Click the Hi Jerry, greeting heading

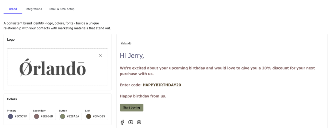coord(132,56)
